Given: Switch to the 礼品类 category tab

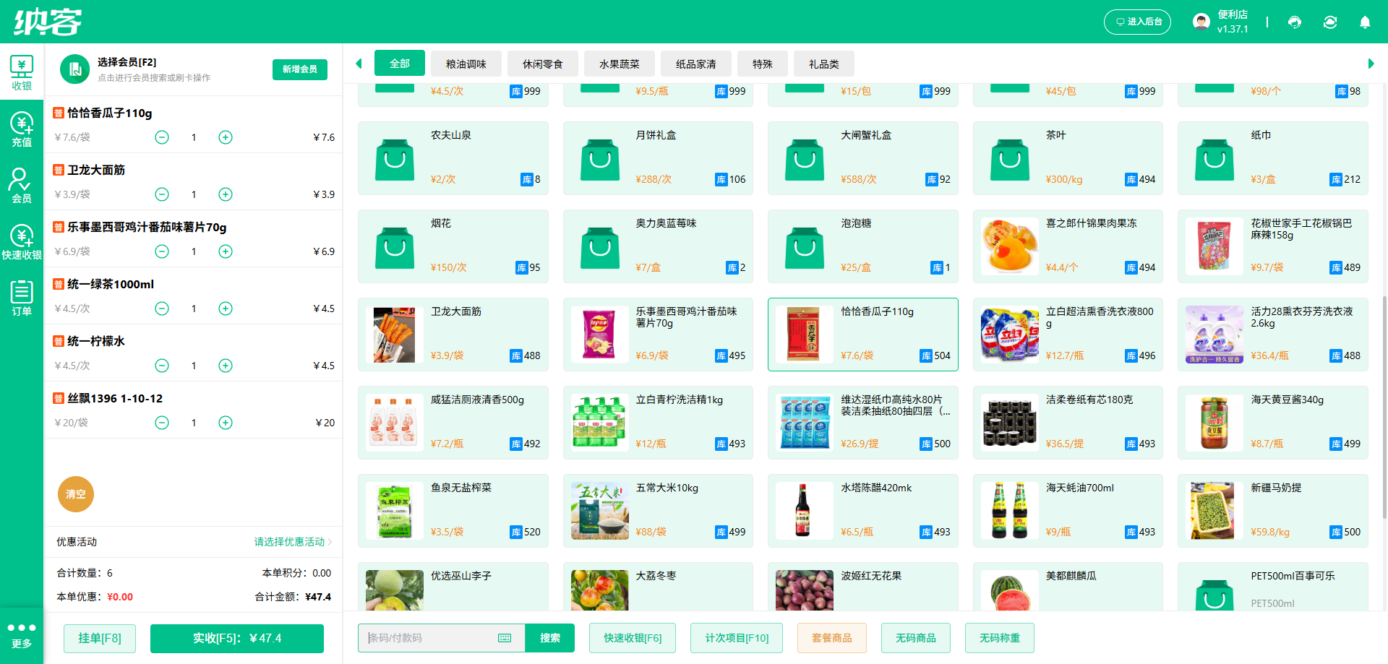Looking at the screenshot, I should [824, 64].
